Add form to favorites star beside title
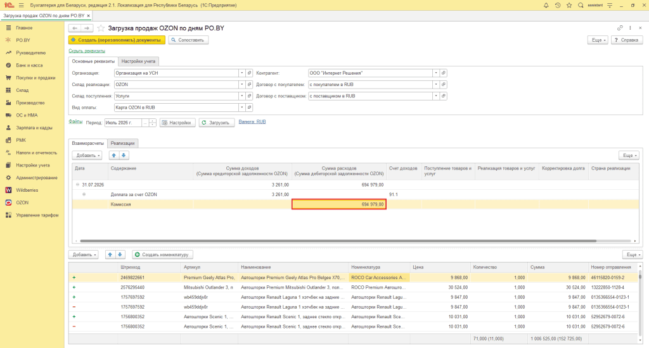649x348 pixels. pos(101,28)
